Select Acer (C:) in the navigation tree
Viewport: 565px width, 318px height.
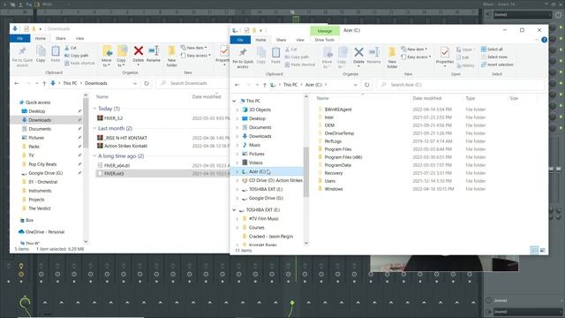point(257,171)
